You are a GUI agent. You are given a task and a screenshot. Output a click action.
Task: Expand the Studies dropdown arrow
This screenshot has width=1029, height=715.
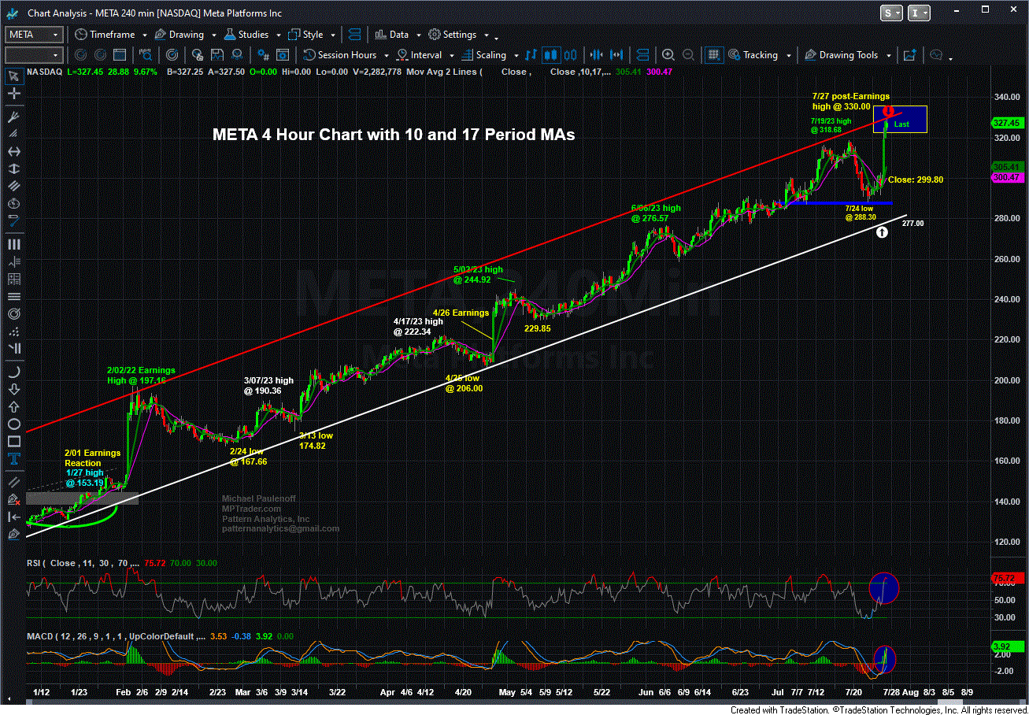click(x=278, y=35)
